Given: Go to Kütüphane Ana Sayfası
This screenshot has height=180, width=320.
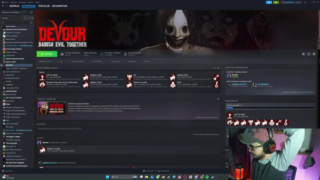Looking at the screenshot, I should point(14,12).
